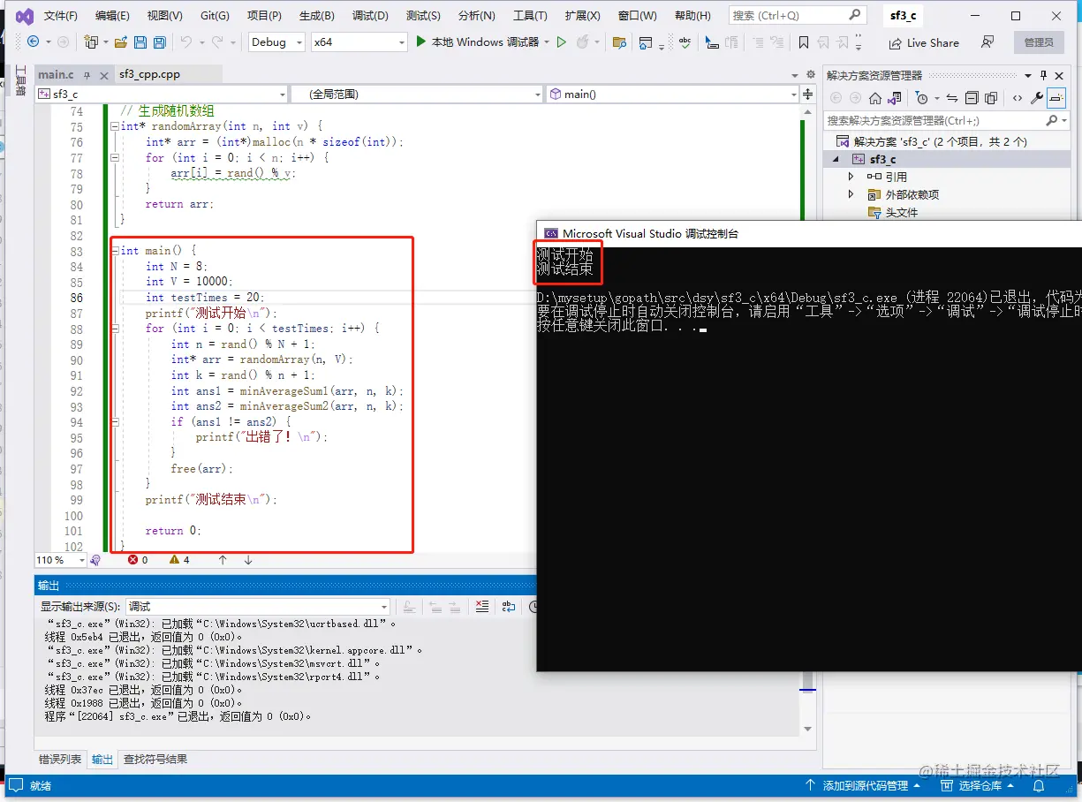The height and width of the screenshot is (802, 1082).
Task: Click 添加到源代码管理 in status bar
Action: 863,785
